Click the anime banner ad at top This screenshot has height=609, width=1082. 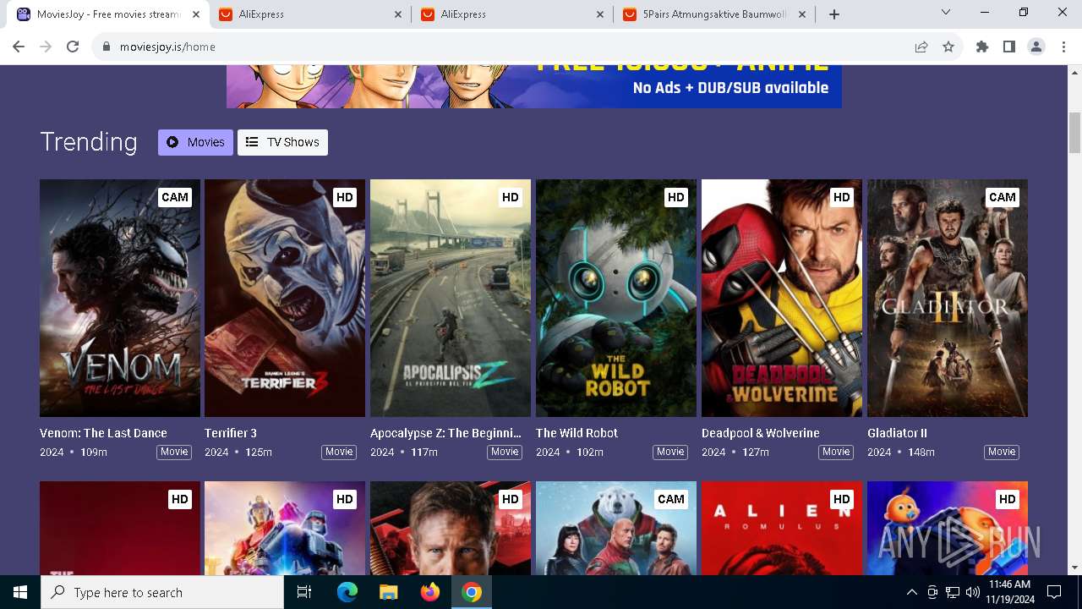pyautogui.click(x=534, y=86)
